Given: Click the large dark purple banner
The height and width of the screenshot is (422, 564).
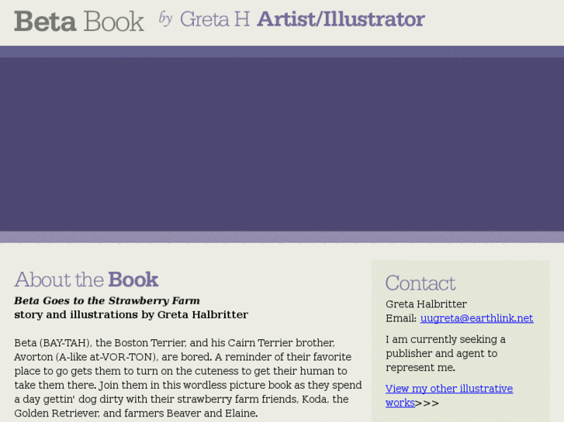Looking at the screenshot, I should [x=282, y=144].
